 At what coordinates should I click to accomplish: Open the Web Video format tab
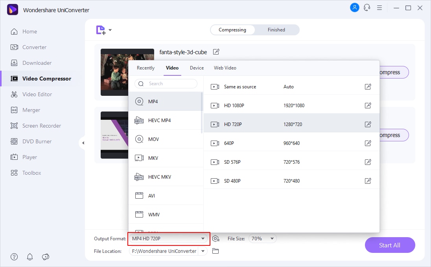pyautogui.click(x=225, y=68)
